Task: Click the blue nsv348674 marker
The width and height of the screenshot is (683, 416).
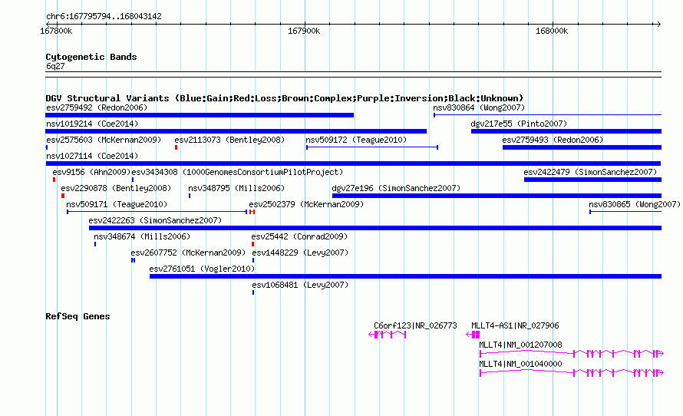Action: [x=95, y=244]
